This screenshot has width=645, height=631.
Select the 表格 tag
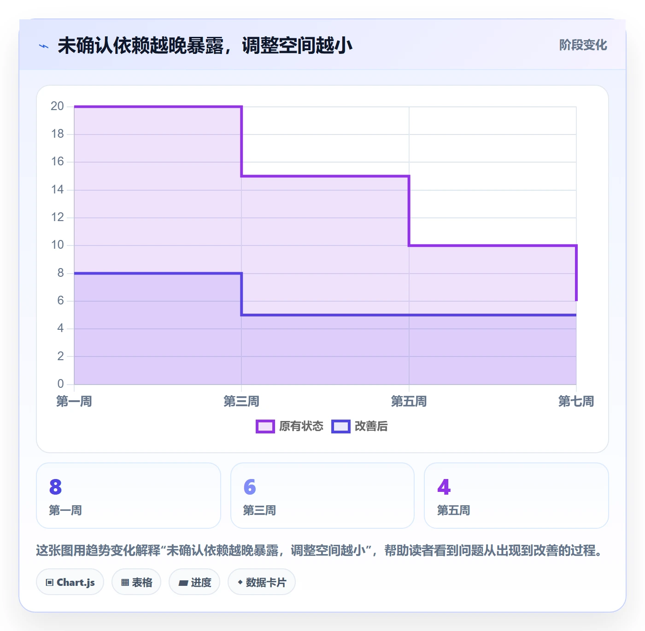pyautogui.click(x=136, y=582)
